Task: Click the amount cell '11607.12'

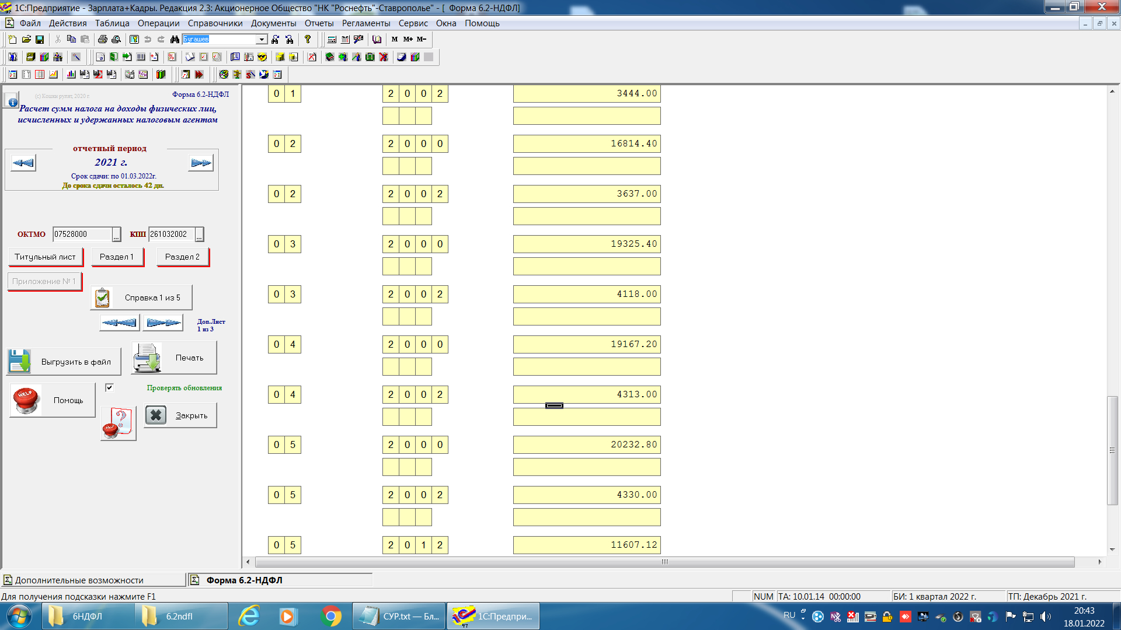Action: click(x=587, y=545)
